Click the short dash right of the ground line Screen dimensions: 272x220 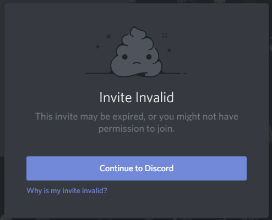click(185, 74)
